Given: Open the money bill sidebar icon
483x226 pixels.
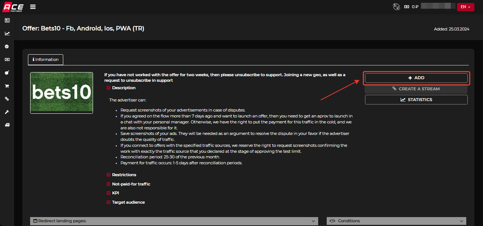Looking at the screenshot, I should (x=7, y=59).
